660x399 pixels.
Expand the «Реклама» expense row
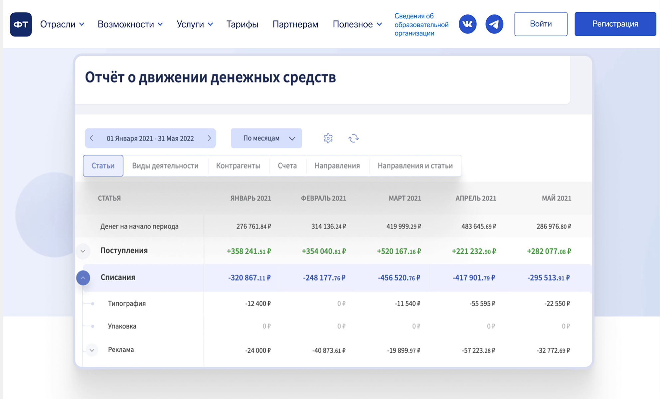[92, 350]
